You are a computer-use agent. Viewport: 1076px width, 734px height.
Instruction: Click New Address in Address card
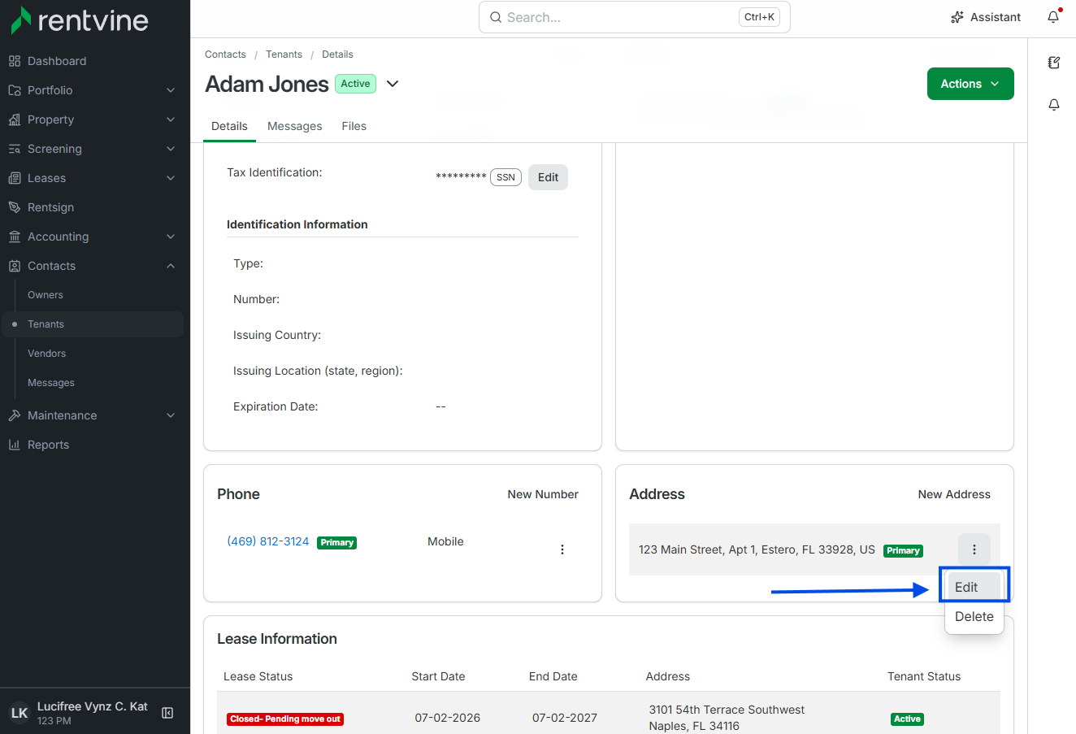[x=954, y=494]
